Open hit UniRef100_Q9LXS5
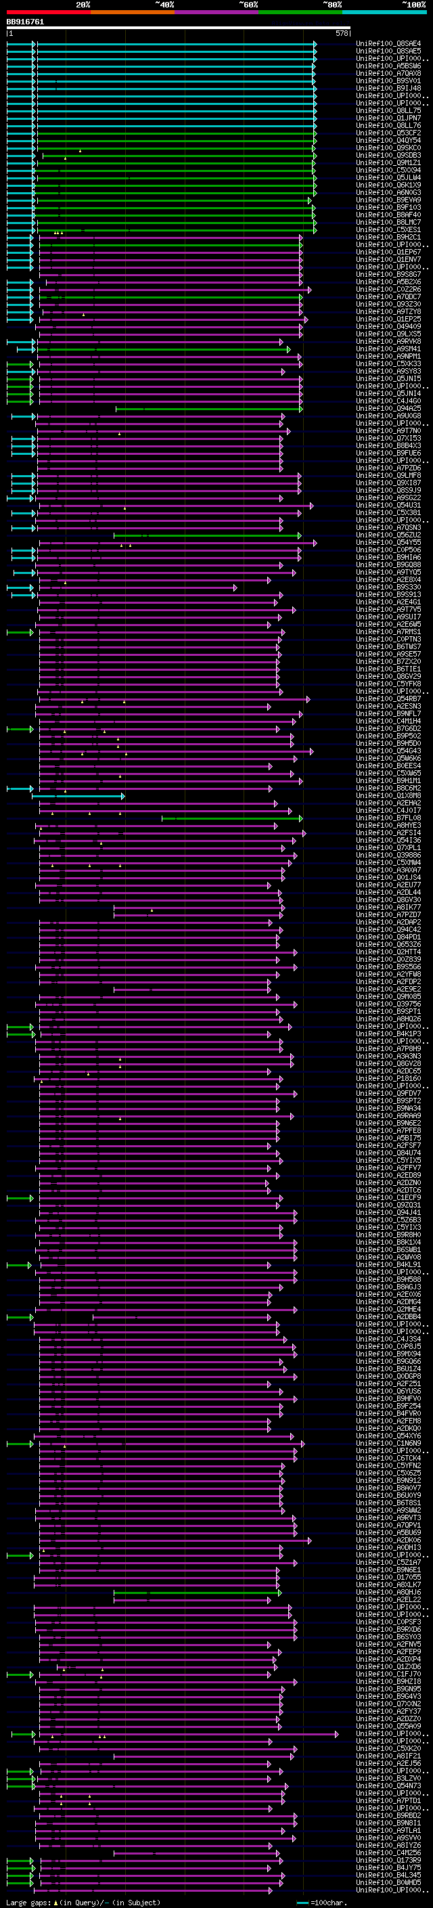 coord(388,334)
